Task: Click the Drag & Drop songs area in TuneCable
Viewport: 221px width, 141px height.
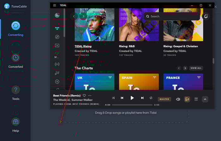Action: [x=126, y=113]
